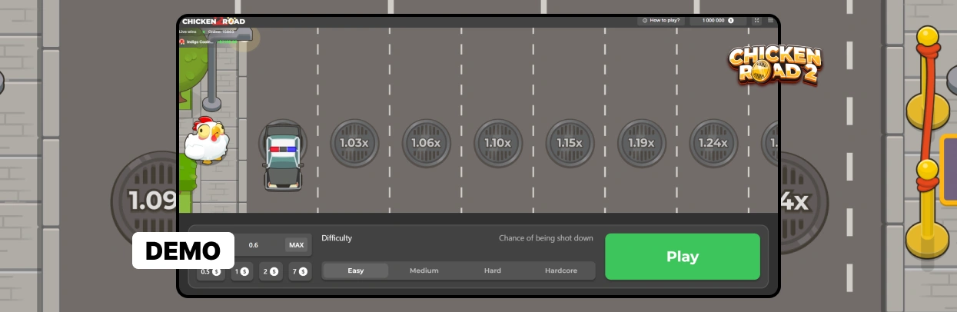Image resolution: width=957 pixels, height=312 pixels.
Task: Select Hardcore difficulty
Action: point(561,271)
